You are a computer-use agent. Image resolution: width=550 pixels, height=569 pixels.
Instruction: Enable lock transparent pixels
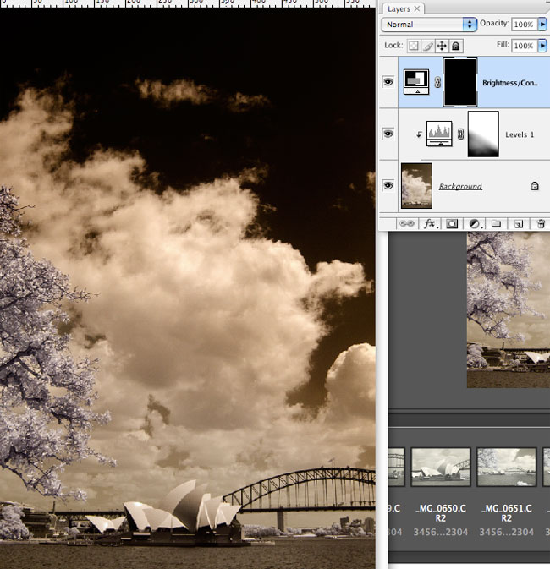pos(415,46)
